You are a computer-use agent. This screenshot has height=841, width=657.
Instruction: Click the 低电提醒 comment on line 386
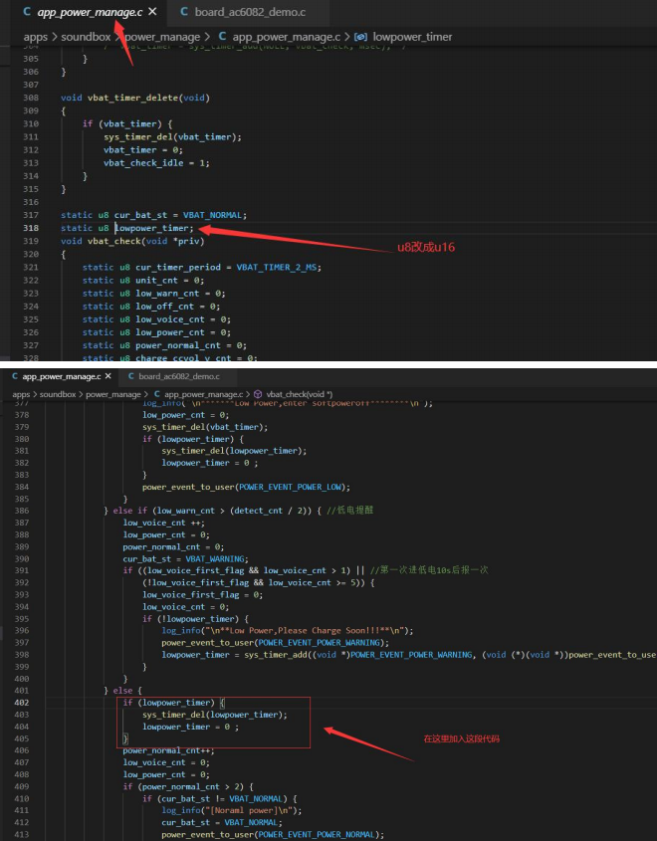click(x=349, y=510)
